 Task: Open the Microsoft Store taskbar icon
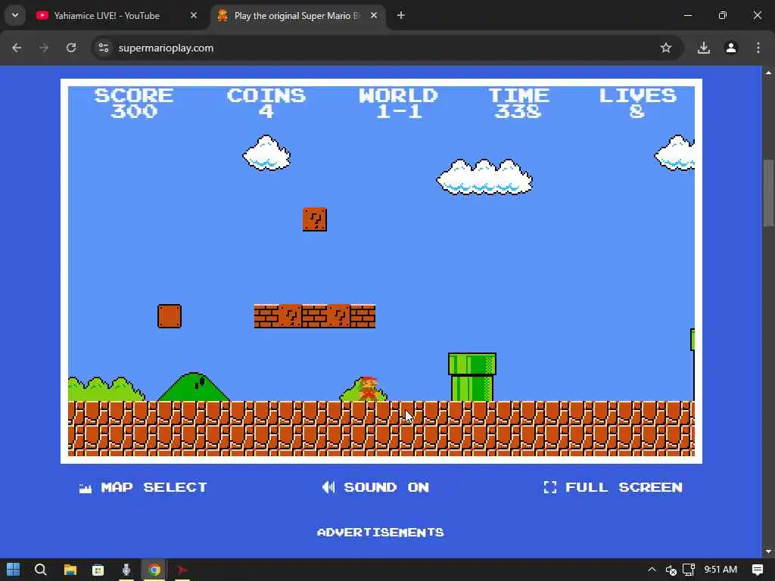pos(98,570)
